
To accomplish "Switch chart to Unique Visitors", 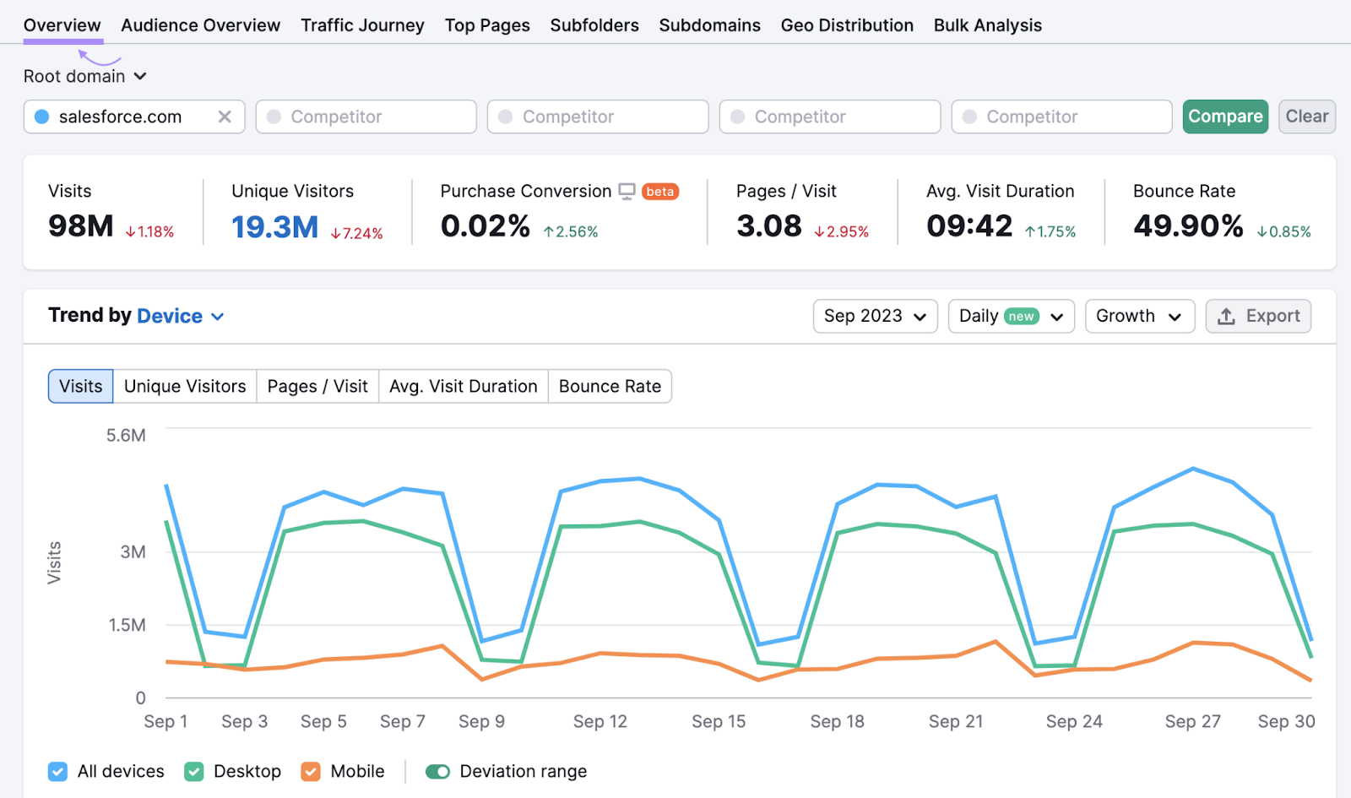I will coord(184,386).
